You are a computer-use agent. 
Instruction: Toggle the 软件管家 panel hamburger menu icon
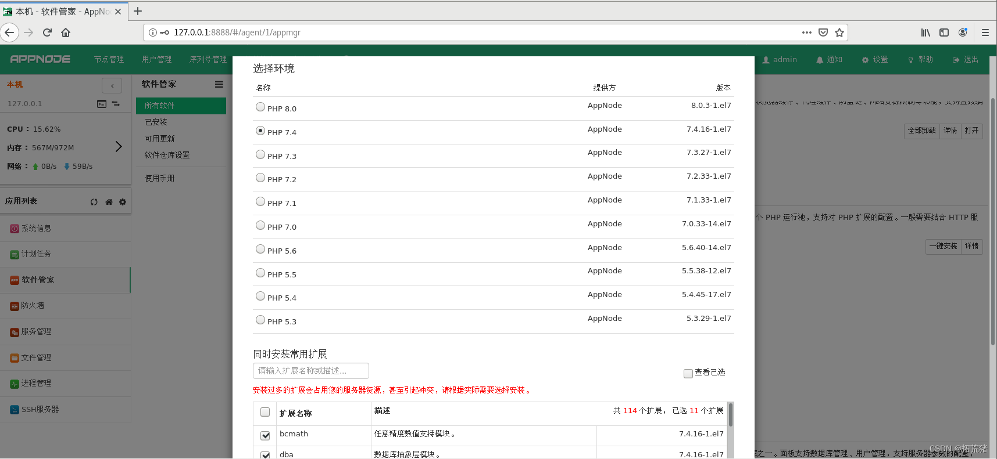coord(219,84)
